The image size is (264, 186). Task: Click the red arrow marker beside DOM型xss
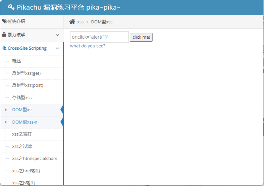(x=6, y=110)
